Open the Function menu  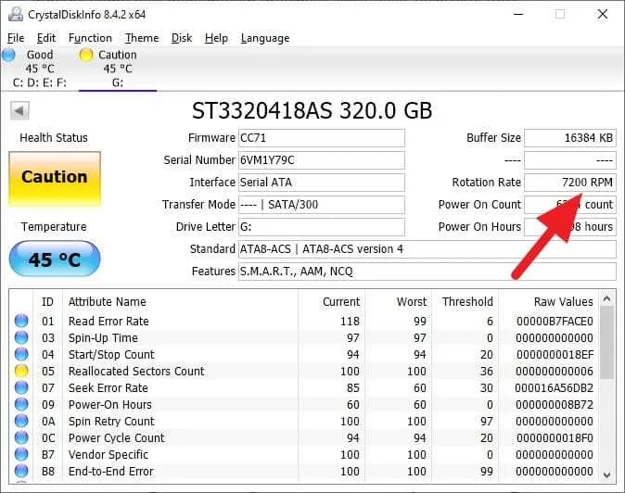90,38
